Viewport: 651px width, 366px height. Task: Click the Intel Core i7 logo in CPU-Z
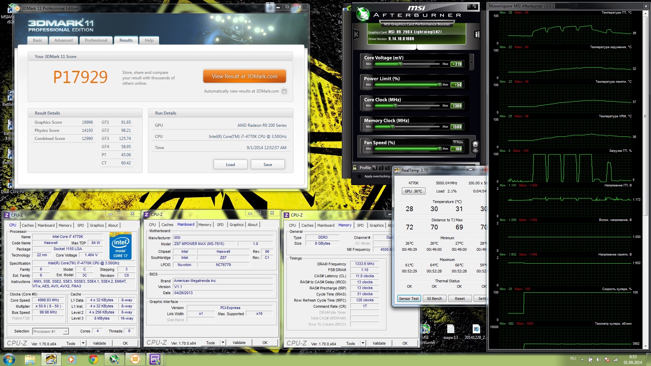coord(120,246)
